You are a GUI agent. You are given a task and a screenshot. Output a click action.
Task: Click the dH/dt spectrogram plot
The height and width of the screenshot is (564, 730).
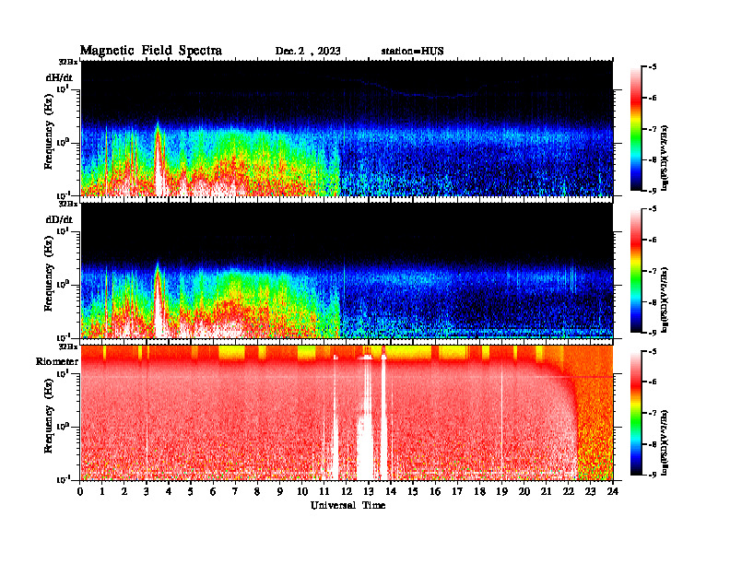coord(347,128)
